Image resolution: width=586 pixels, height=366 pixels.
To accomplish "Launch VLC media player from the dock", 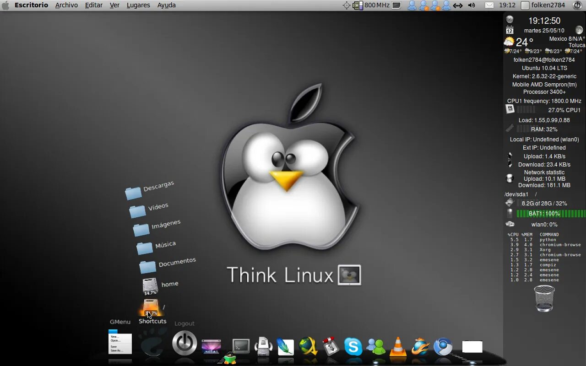I will [x=398, y=346].
